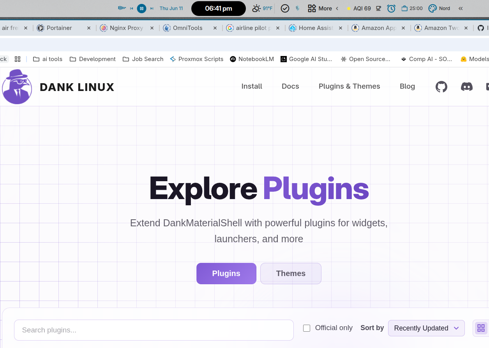The width and height of the screenshot is (489, 348).
Task: Open the Nord theme palette widget
Action: pos(439,8)
